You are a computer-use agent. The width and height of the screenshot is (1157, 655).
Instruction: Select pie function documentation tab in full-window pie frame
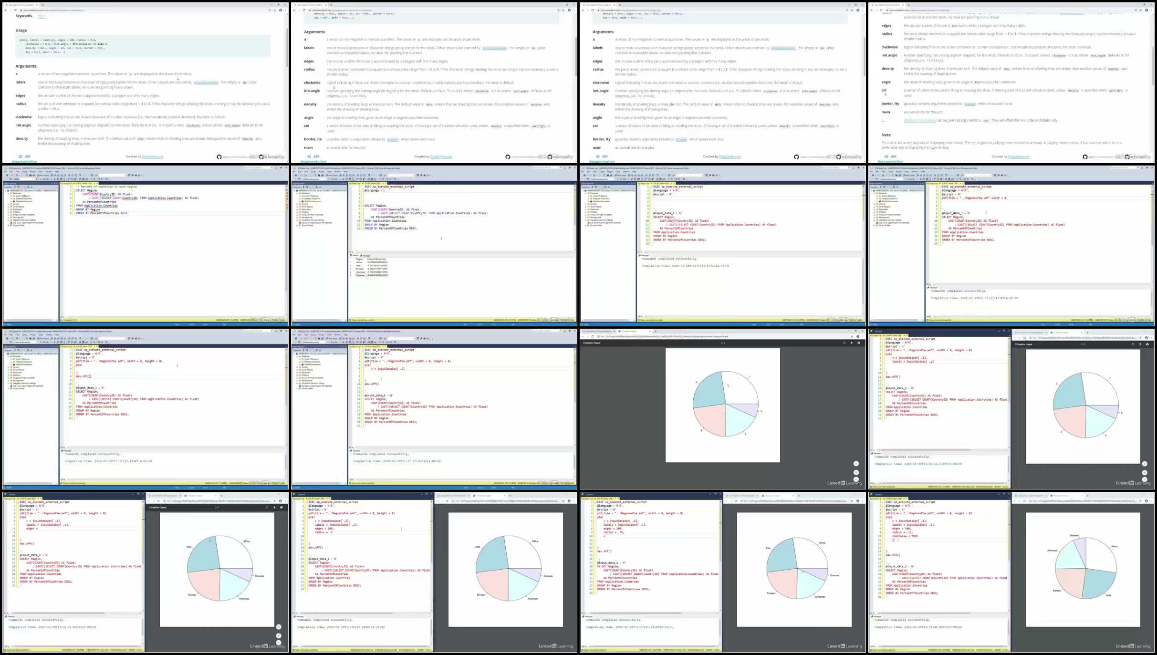599,331
